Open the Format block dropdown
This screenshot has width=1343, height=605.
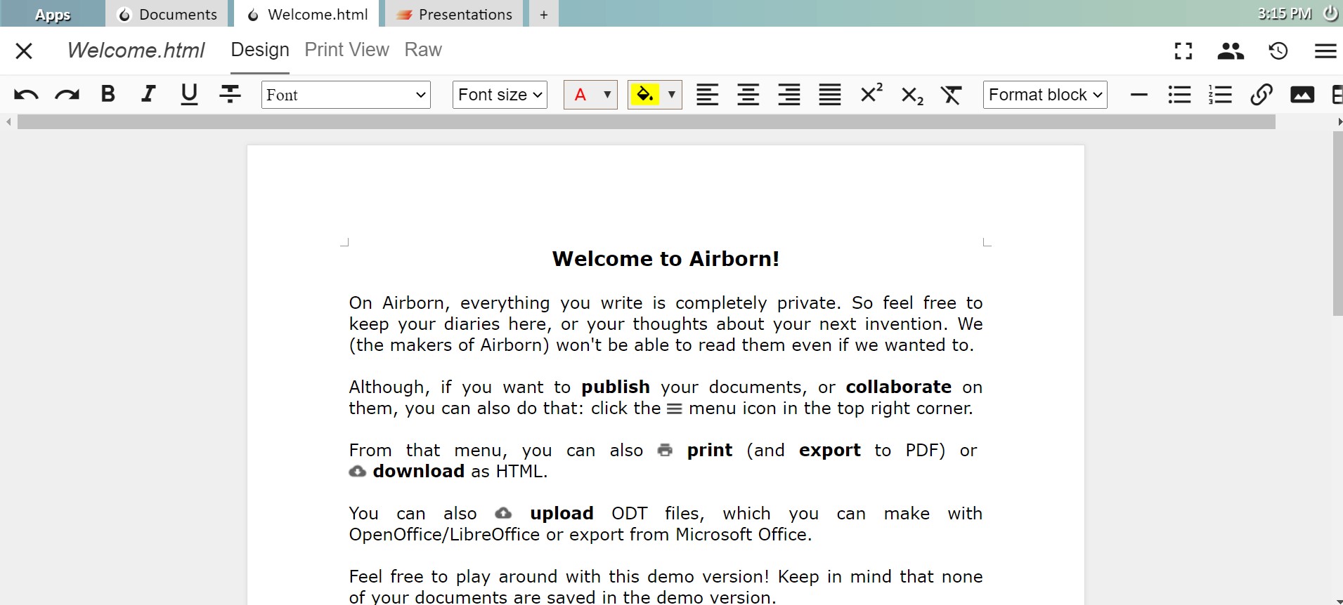(x=1044, y=95)
